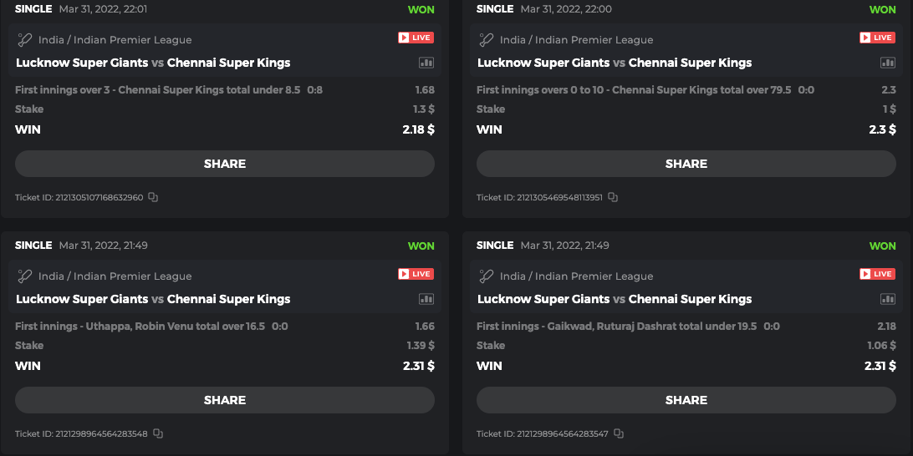The width and height of the screenshot is (913, 456).
Task: Click LIVE badge on Uthappa bet card
Action: [416, 274]
